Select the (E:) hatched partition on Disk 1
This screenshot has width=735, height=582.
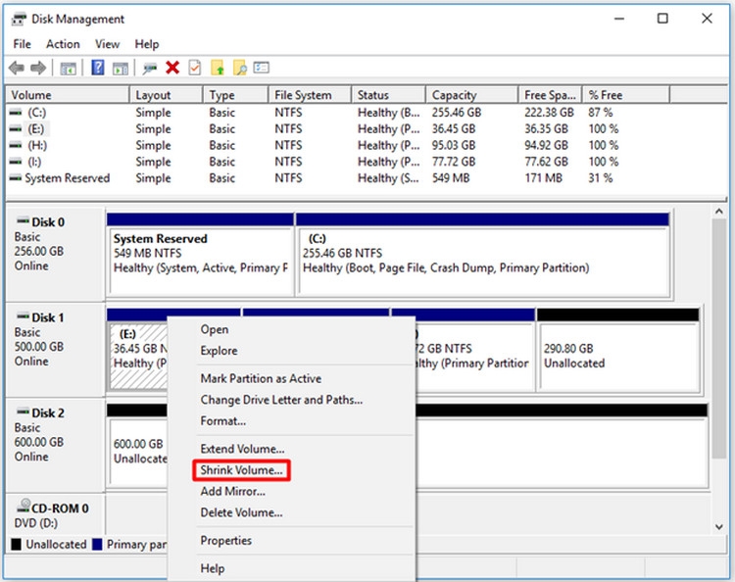(138, 356)
